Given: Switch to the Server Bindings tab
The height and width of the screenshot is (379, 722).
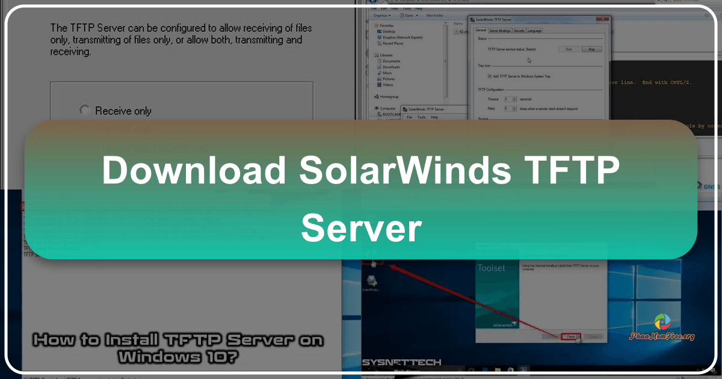Looking at the screenshot, I should (x=500, y=30).
